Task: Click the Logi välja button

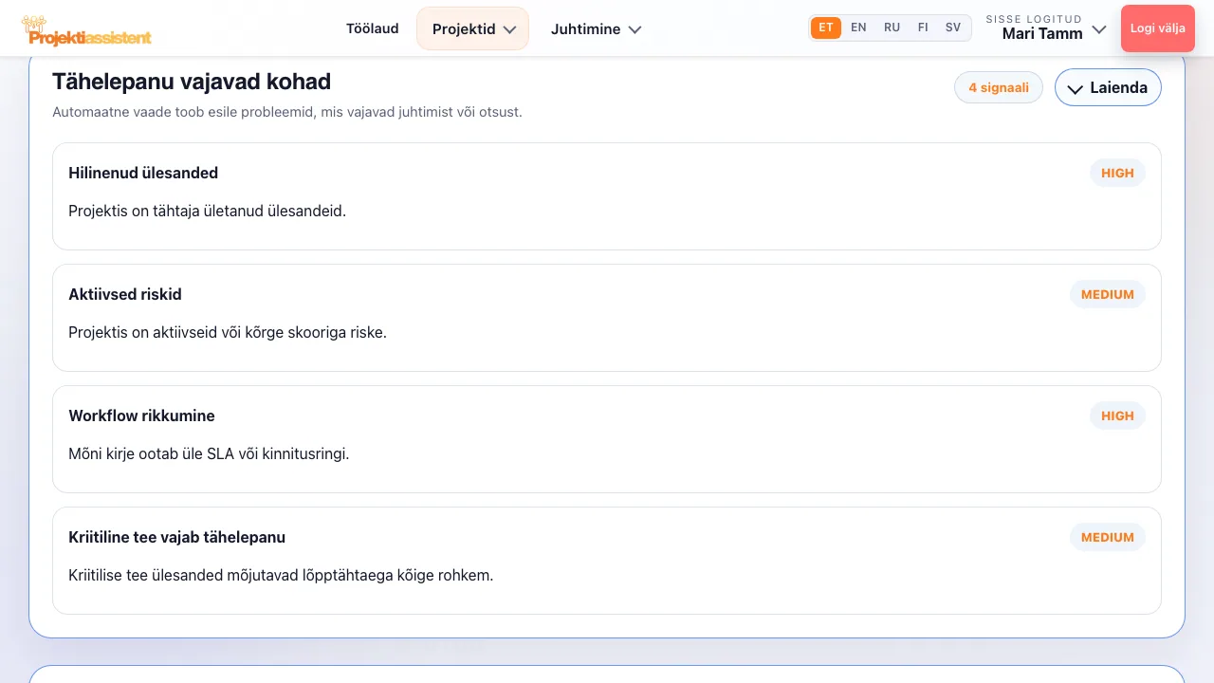Action: click(1157, 28)
